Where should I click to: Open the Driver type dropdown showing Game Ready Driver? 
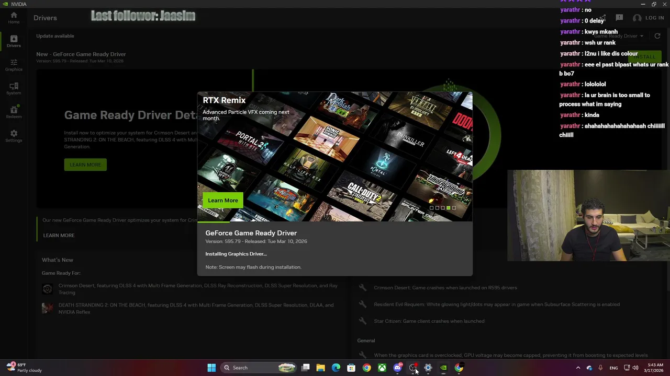click(x=619, y=36)
